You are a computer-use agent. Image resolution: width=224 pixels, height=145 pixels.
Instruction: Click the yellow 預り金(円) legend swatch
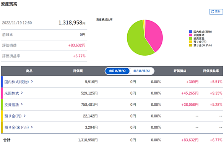click(190, 42)
